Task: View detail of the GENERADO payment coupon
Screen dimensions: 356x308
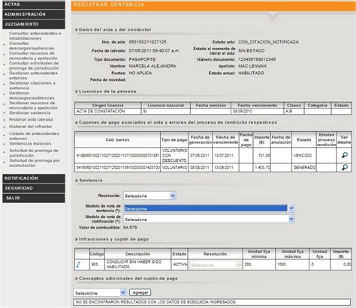Action: (345, 167)
